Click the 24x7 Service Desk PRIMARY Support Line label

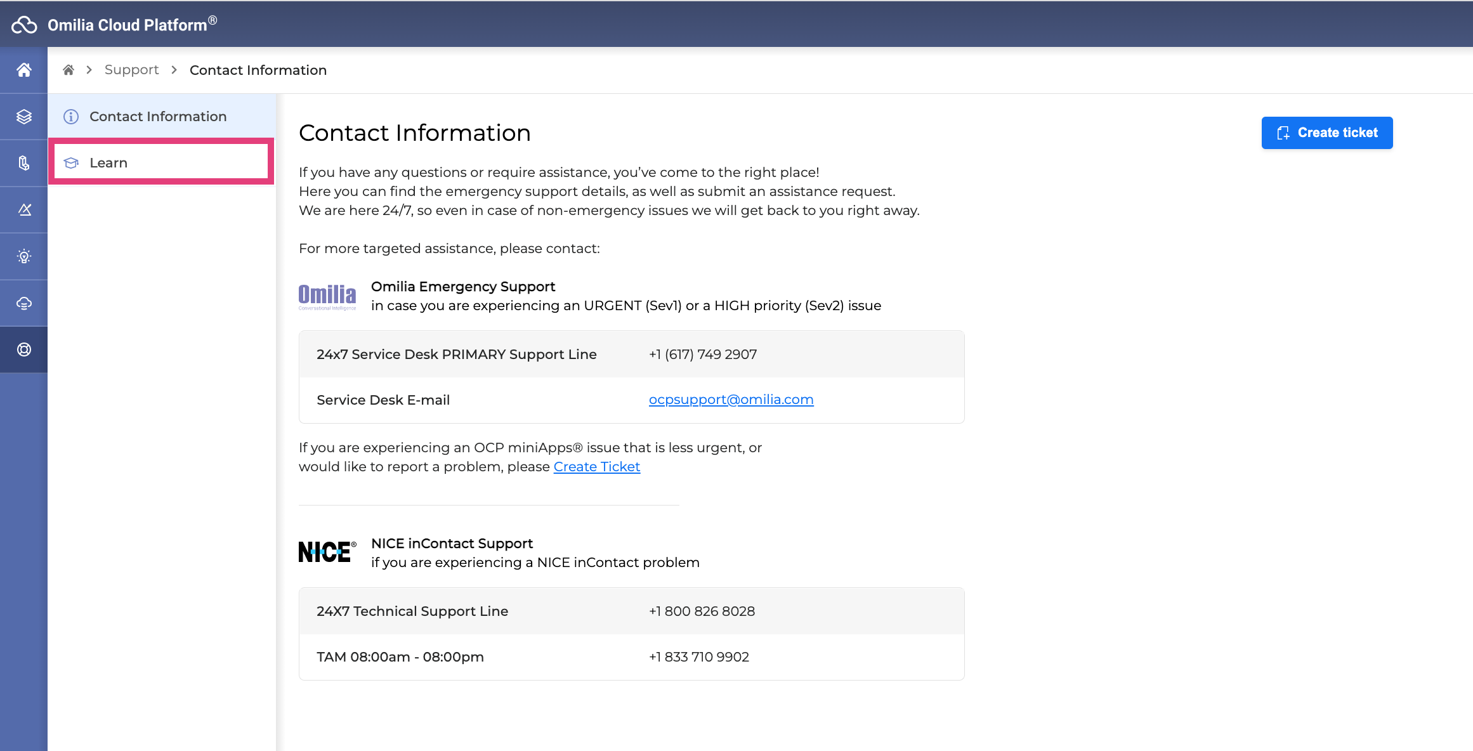pyautogui.click(x=456, y=355)
